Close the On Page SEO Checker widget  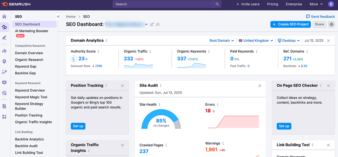point(328,86)
